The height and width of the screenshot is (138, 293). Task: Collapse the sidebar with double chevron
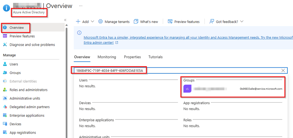click(x=65, y=20)
